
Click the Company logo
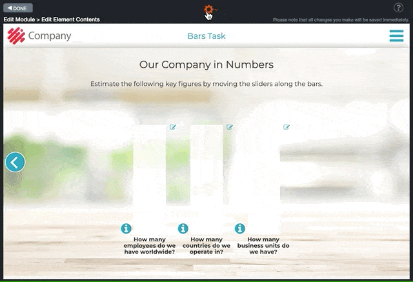(x=39, y=35)
